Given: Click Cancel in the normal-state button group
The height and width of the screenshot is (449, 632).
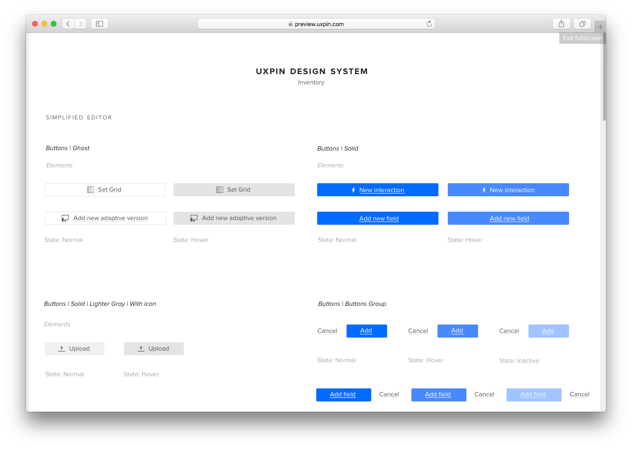Looking at the screenshot, I should coord(327,331).
